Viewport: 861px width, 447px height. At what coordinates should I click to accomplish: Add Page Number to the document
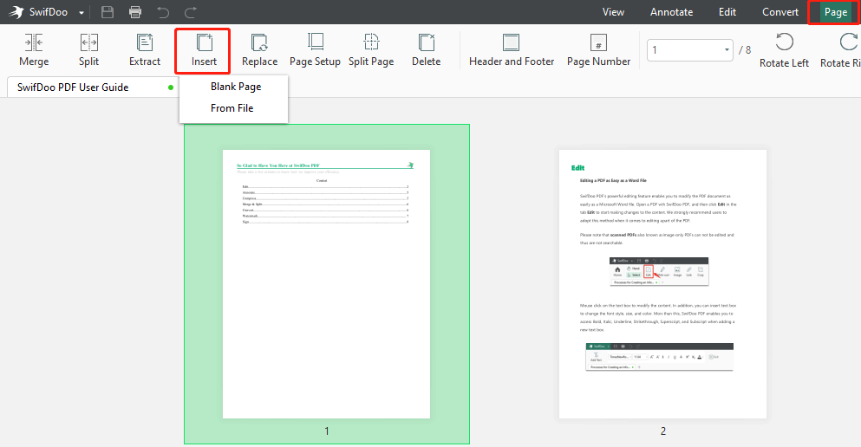coord(598,50)
